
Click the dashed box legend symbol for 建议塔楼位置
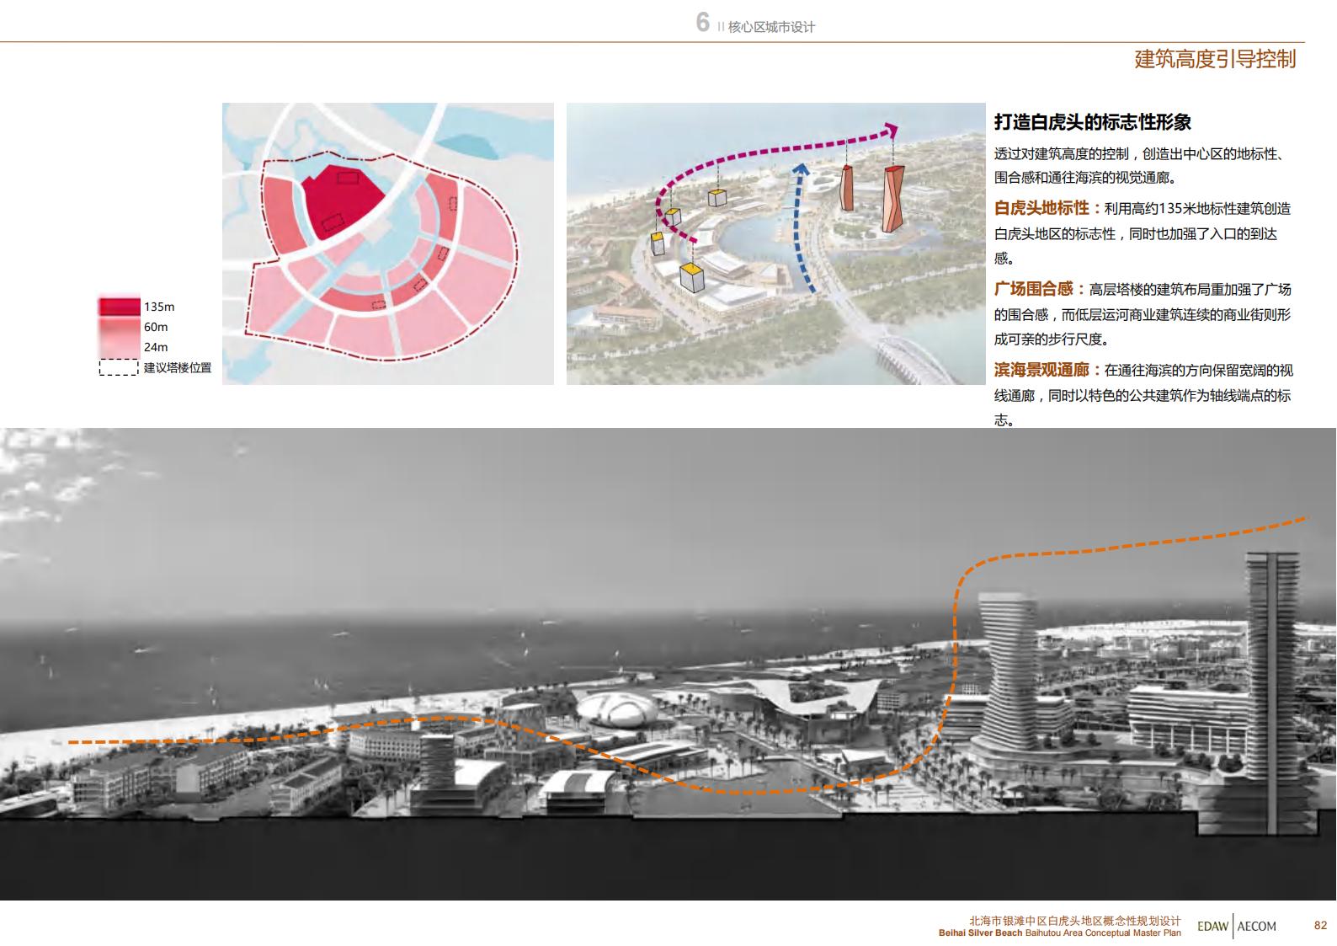click(x=119, y=368)
